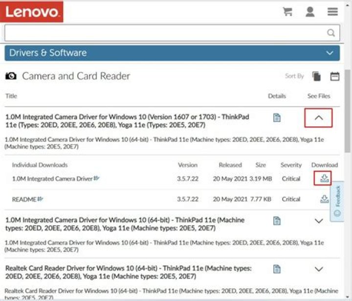Open the user account icon
The height and width of the screenshot is (301, 352).
click(x=310, y=12)
